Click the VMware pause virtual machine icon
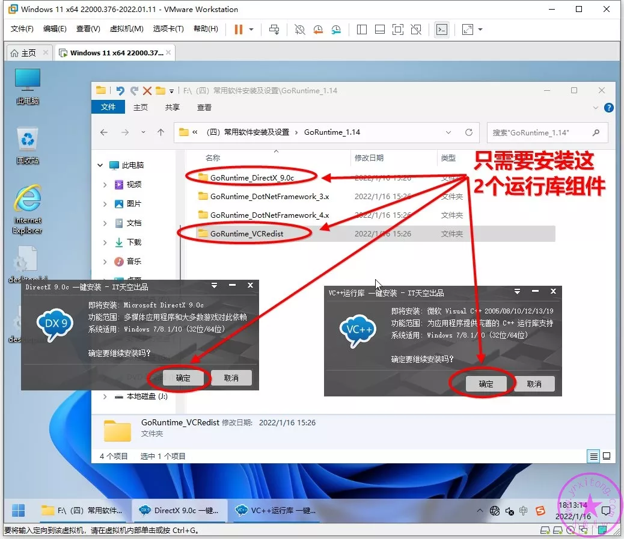 point(239,29)
